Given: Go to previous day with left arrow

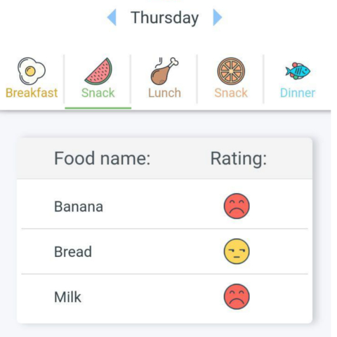Looking at the screenshot, I should pyautogui.click(x=112, y=18).
